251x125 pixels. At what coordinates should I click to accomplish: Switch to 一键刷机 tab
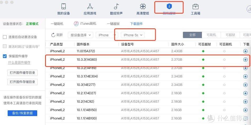coord(57,24)
